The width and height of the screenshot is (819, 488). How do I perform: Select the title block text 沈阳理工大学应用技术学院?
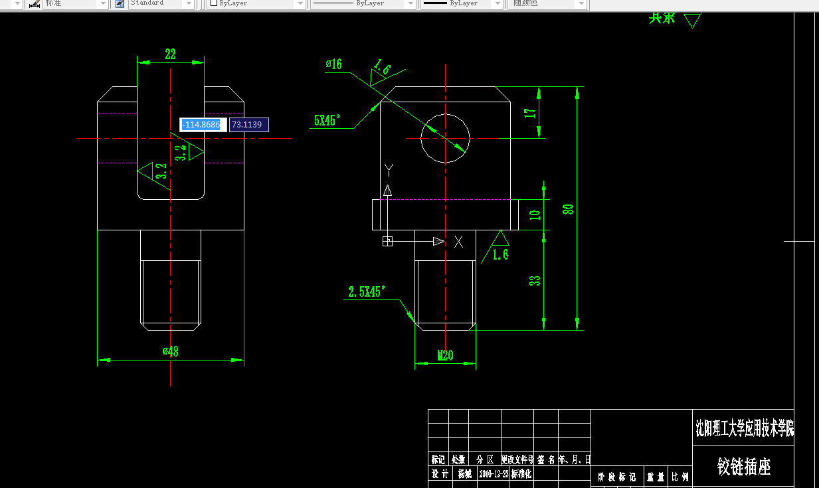[x=744, y=429]
